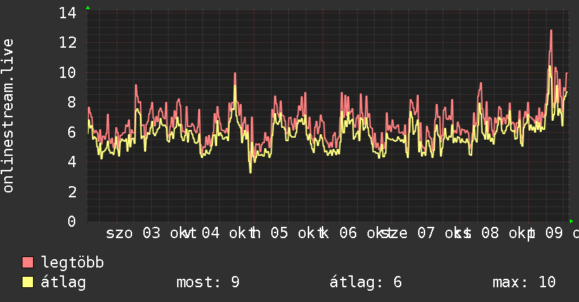The image size is (579, 302).
Task: Click the '09' x-axis date label
Action: click(x=554, y=233)
